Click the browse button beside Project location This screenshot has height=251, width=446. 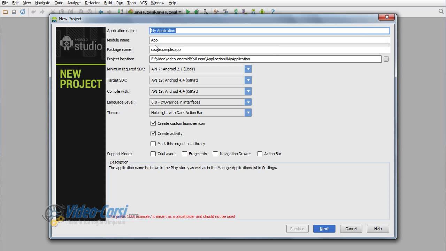(386, 59)
